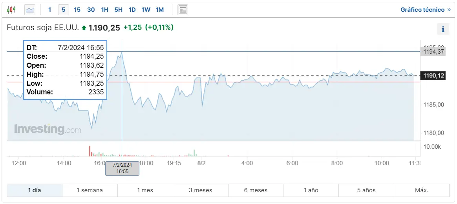The width and height of the screenshot is (457, 204).
Task: Click the Investing.com watermark logo
Action: point(48,129)
